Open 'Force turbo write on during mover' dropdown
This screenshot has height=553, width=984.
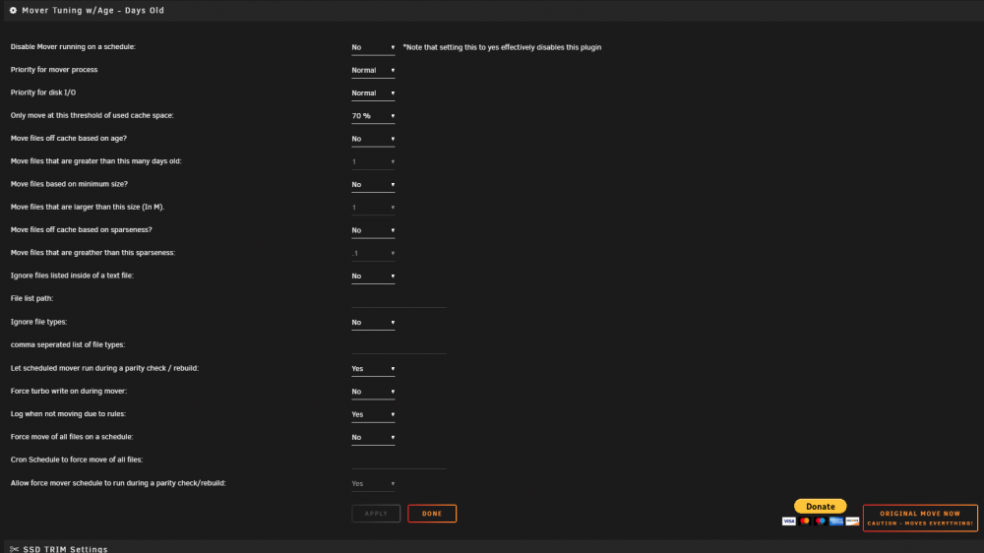[x=373, y=392]
